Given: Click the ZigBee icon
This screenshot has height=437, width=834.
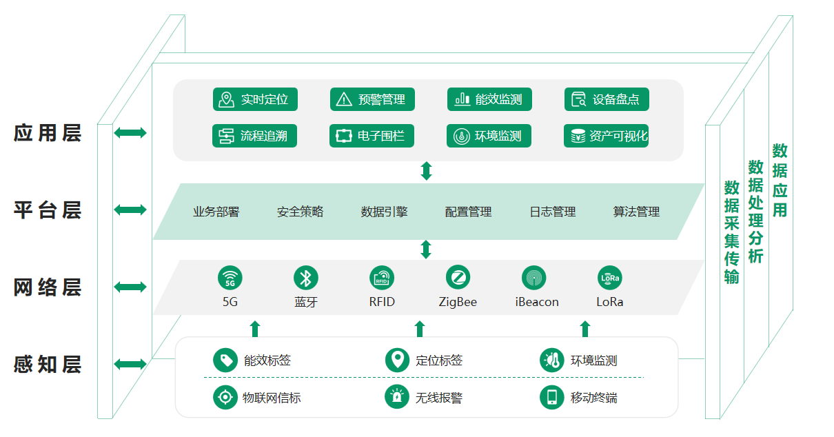Looking at the screenshot, I should click(x=458, y=278).
